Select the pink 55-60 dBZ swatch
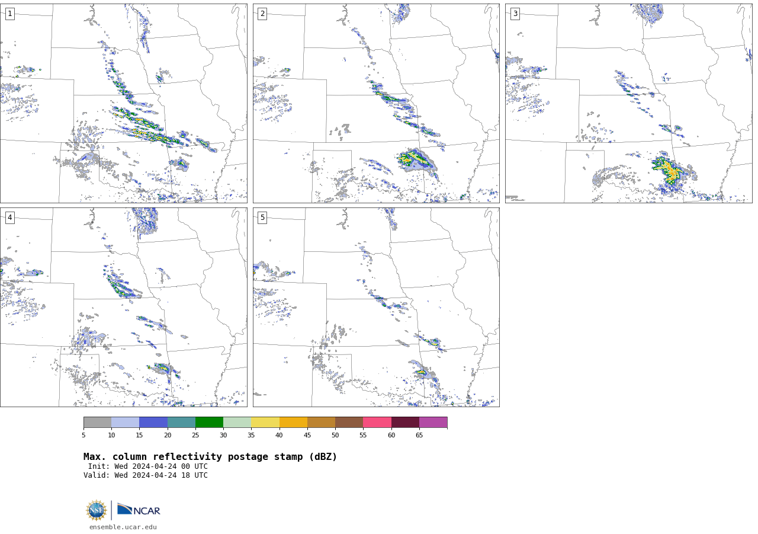 (x=377, y=422)
